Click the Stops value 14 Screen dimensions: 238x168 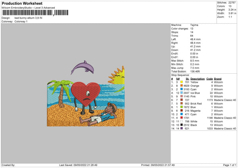click(x=192, y=32)
